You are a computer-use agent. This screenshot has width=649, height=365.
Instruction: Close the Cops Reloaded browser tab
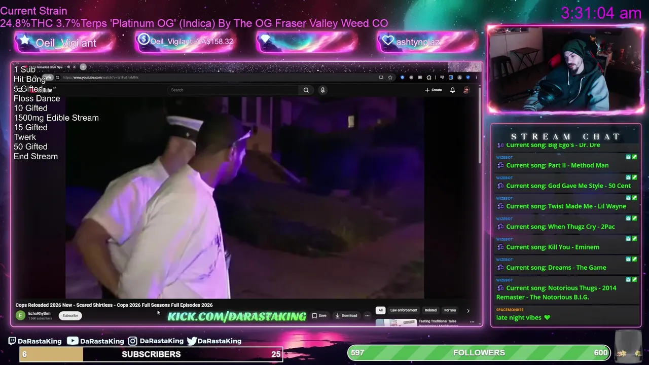(x=74, y=67)
